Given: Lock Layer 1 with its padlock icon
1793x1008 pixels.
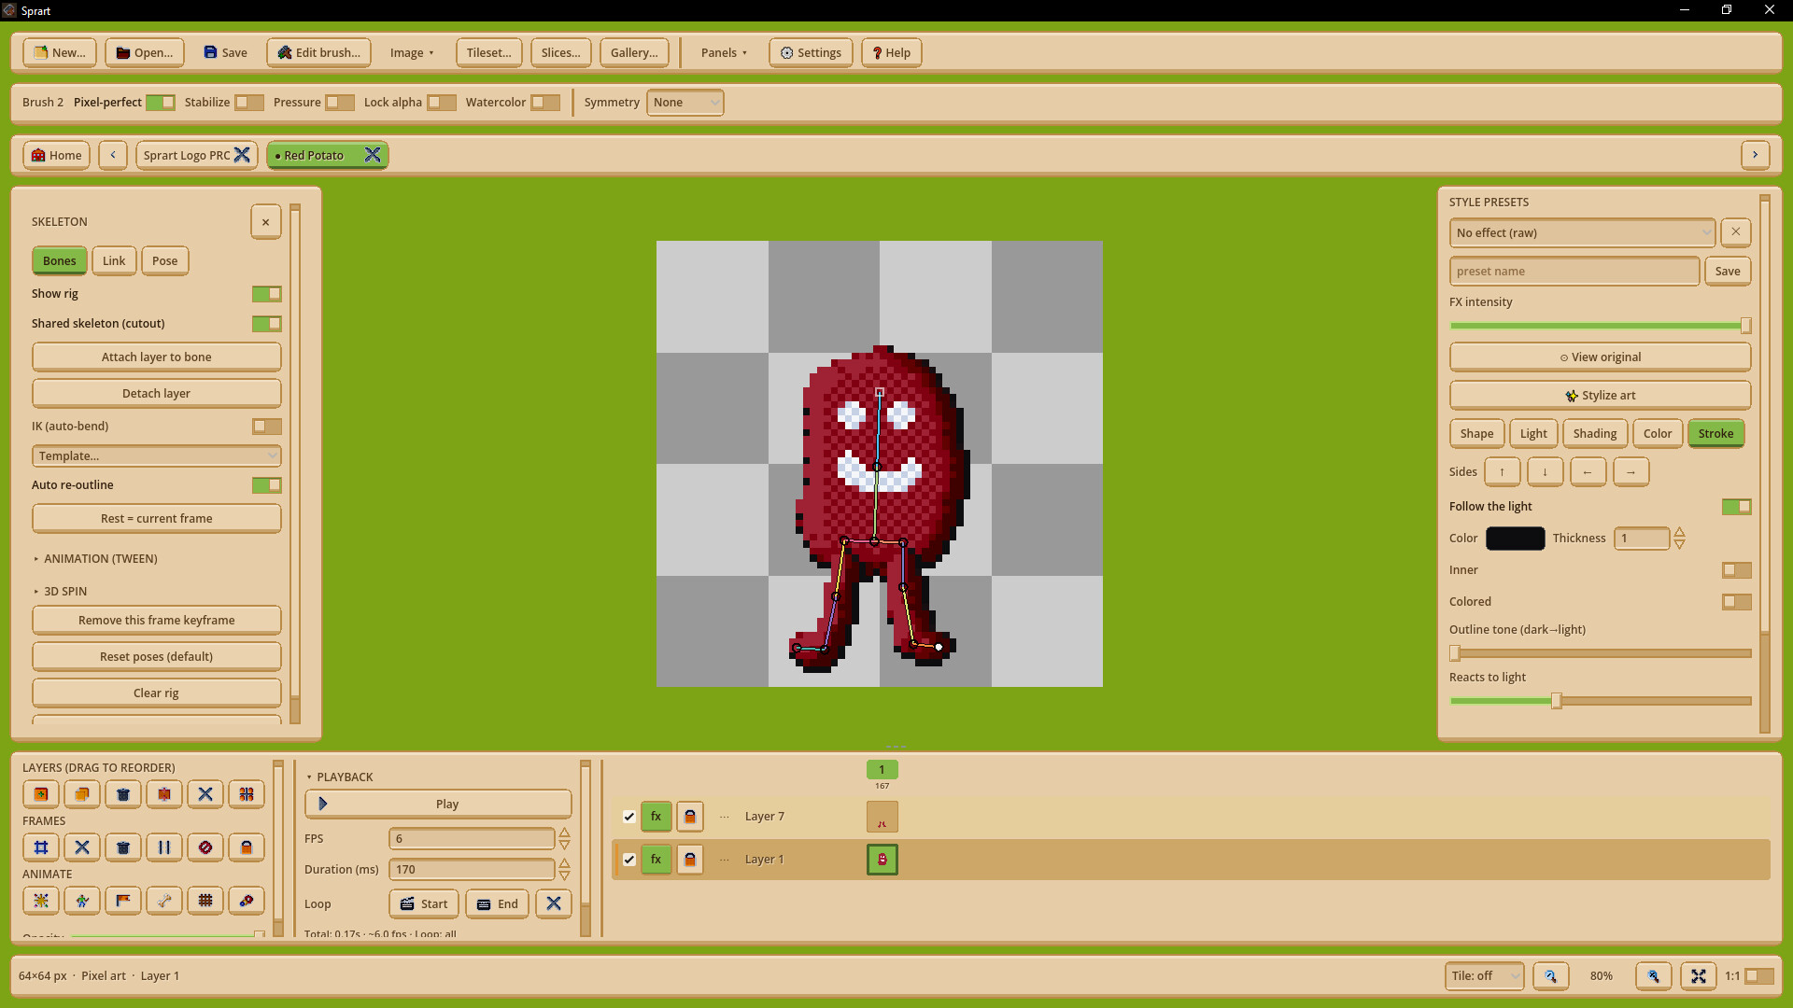Looking at the screenshot, I should [x=690, y=860].
